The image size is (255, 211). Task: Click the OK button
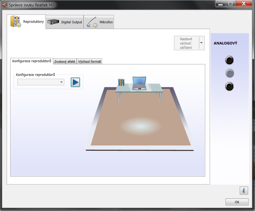click(237, 202)
